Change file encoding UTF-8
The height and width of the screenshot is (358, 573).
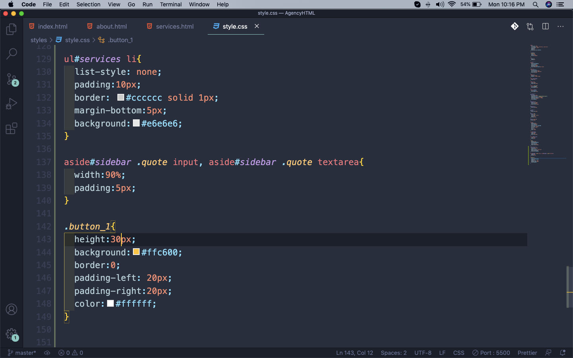pos(423,353)
